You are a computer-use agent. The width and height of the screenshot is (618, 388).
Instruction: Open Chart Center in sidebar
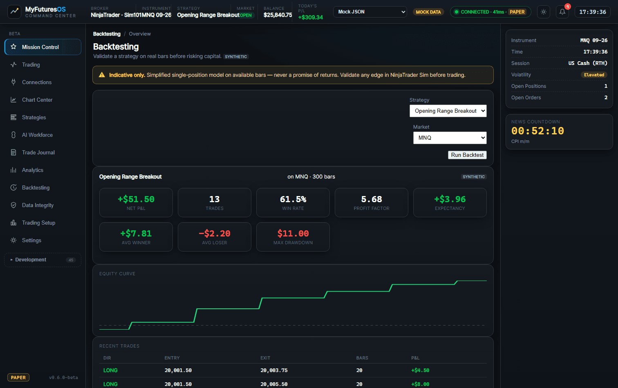tap(43, 100)
